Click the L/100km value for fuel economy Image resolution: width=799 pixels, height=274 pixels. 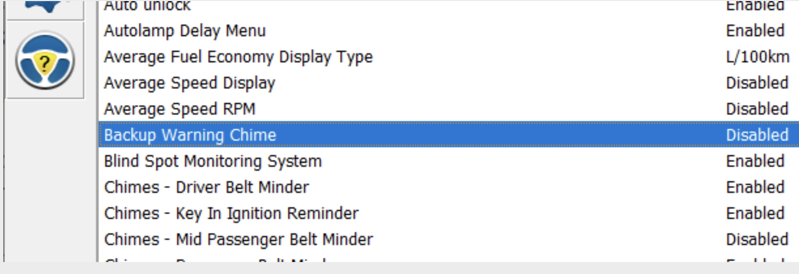tap(758, 57)
